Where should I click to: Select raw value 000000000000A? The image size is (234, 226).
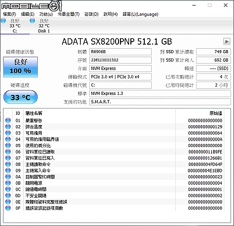[x=205, y=140]
